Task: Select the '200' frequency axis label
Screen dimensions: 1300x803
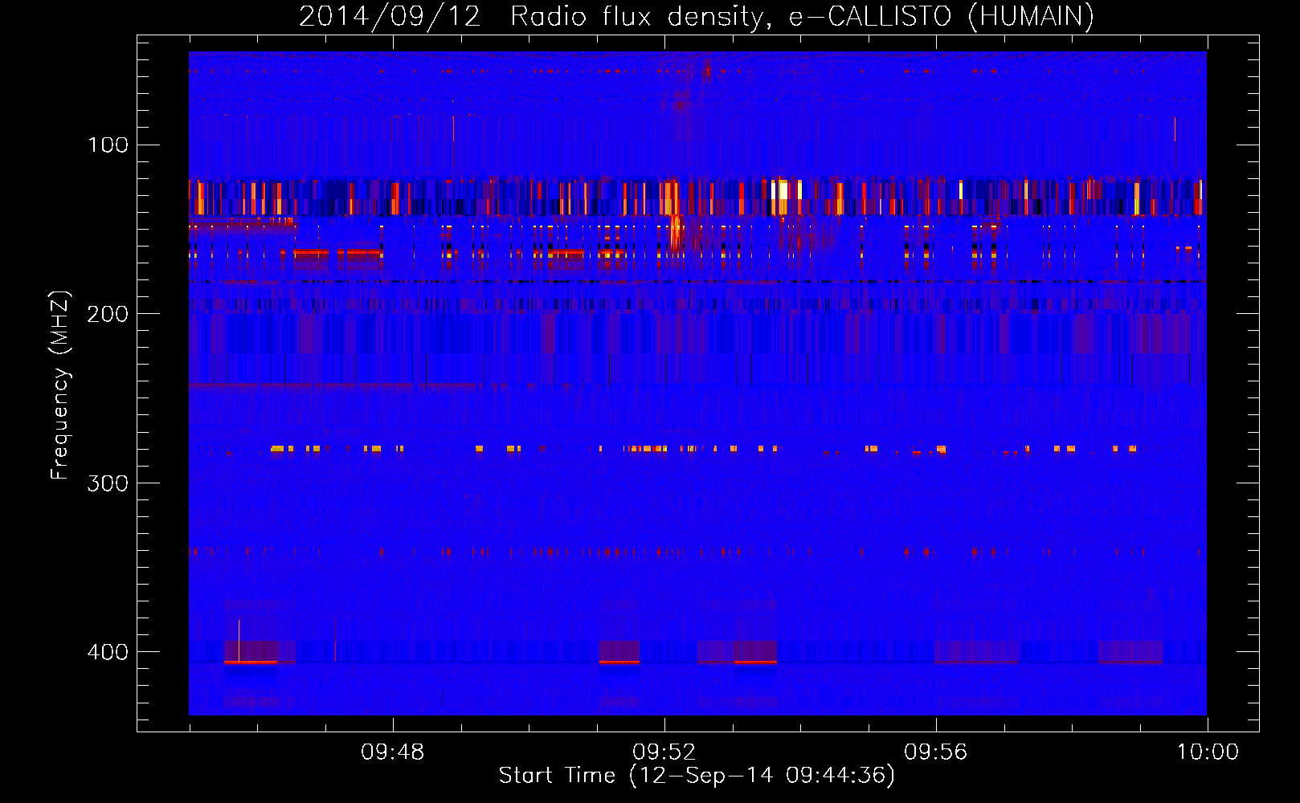Action: (x=108, y=314)
